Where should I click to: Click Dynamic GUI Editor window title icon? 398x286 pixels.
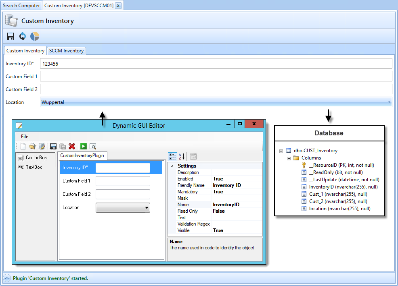pyautogui.click(x=19, y=125)
